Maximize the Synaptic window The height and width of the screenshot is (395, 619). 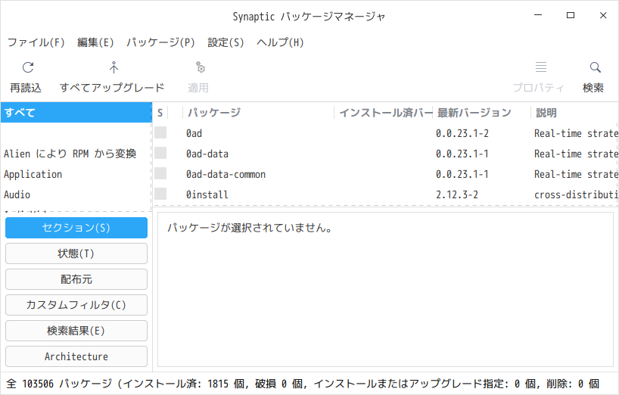coord(571,15)
